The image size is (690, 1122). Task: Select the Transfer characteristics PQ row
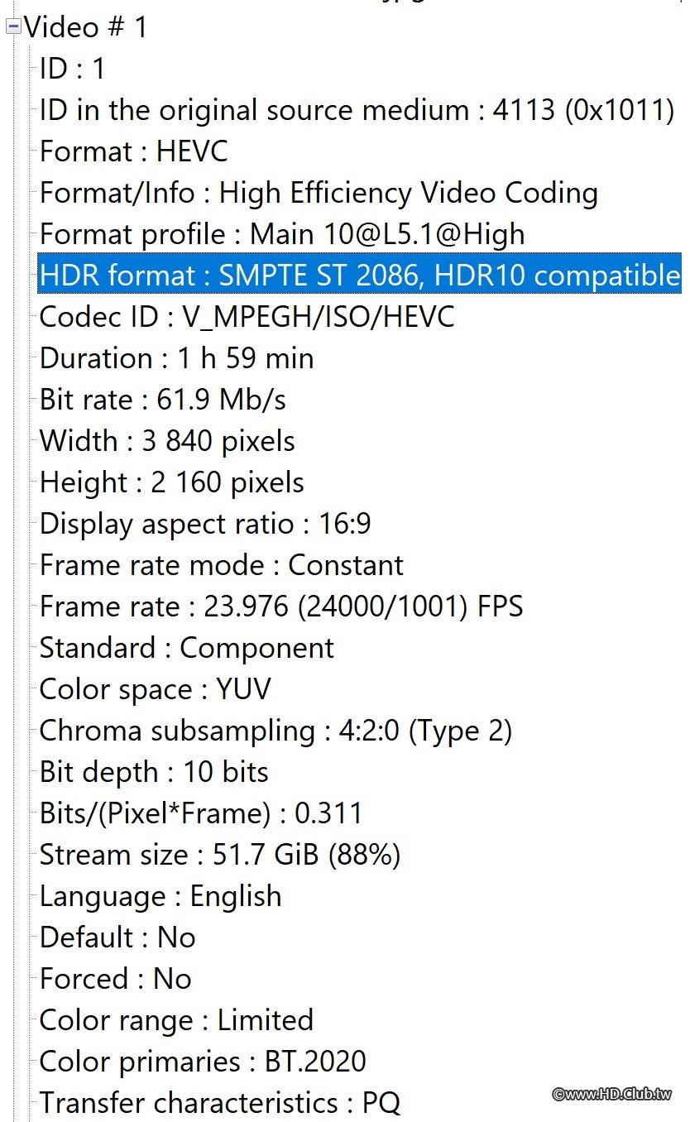tap(219, 1103)
